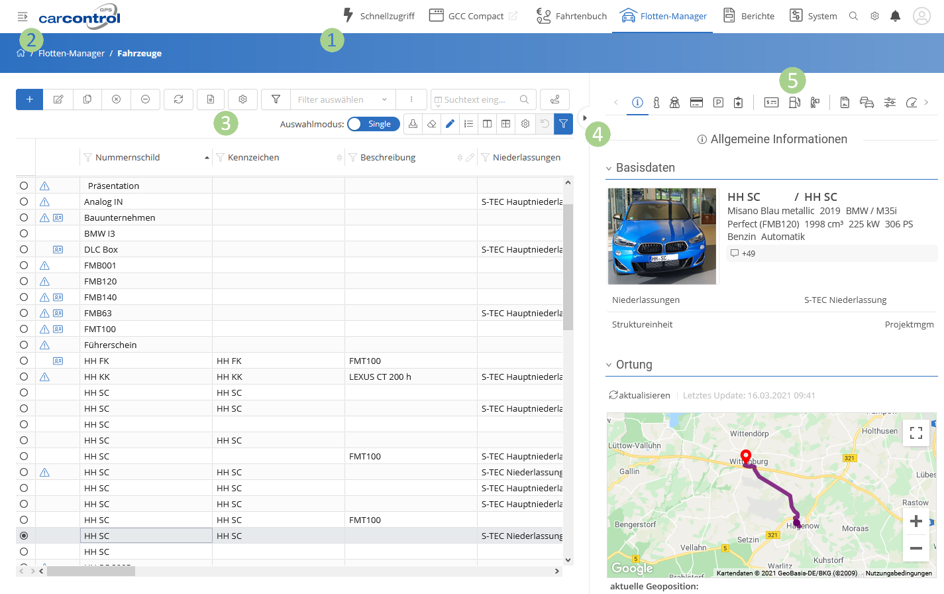Click the speedometer tab icon
944x594 pixels.
[x=912, y=102]
